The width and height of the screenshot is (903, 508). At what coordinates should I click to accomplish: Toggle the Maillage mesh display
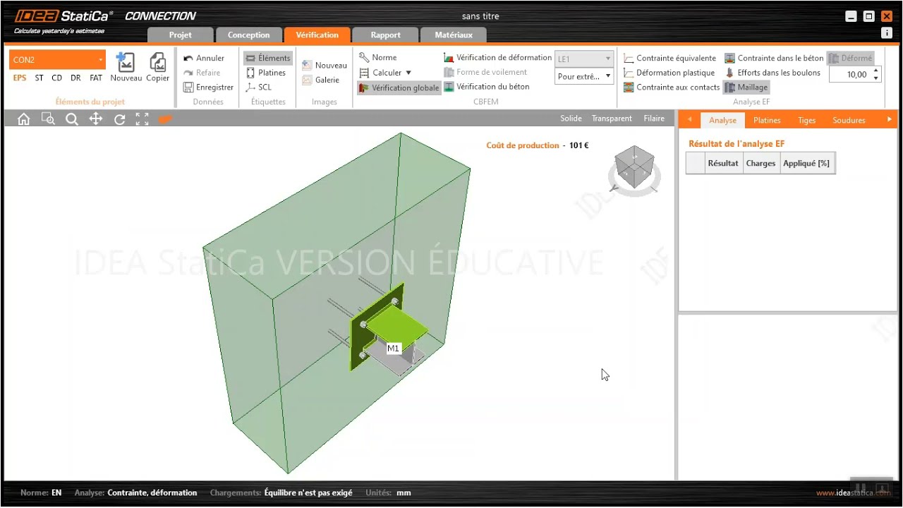click(746, 87)
